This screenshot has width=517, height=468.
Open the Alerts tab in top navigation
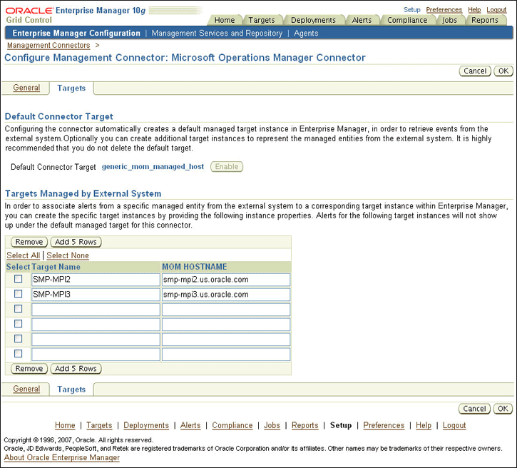[x=362, y=20]
